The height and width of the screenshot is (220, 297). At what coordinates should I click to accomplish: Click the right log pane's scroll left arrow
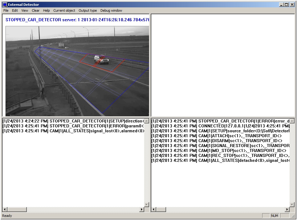pos(153,210)
